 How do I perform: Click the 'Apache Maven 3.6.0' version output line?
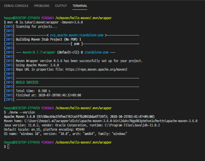[79, 117]
